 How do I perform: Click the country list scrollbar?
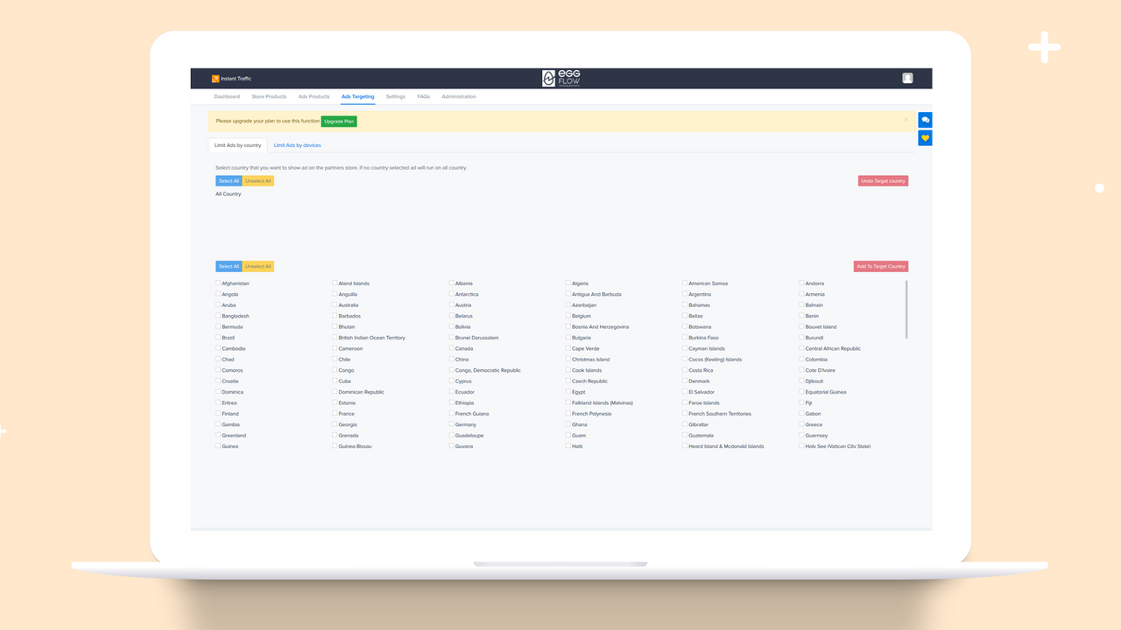coord(906,309)
